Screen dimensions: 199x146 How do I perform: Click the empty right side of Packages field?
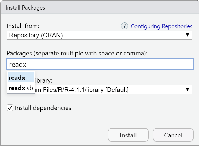coord(157,64)
